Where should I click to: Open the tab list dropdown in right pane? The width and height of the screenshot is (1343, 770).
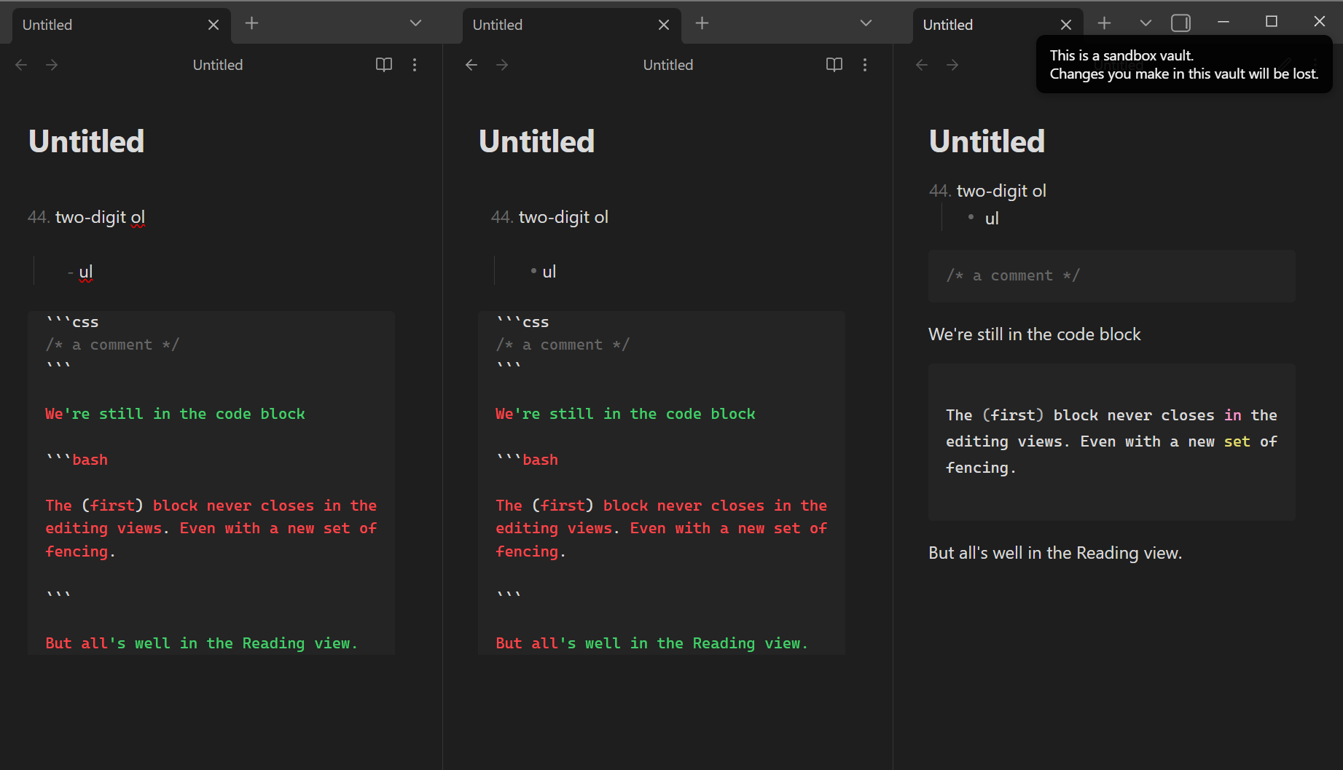tap(1146, 23)
